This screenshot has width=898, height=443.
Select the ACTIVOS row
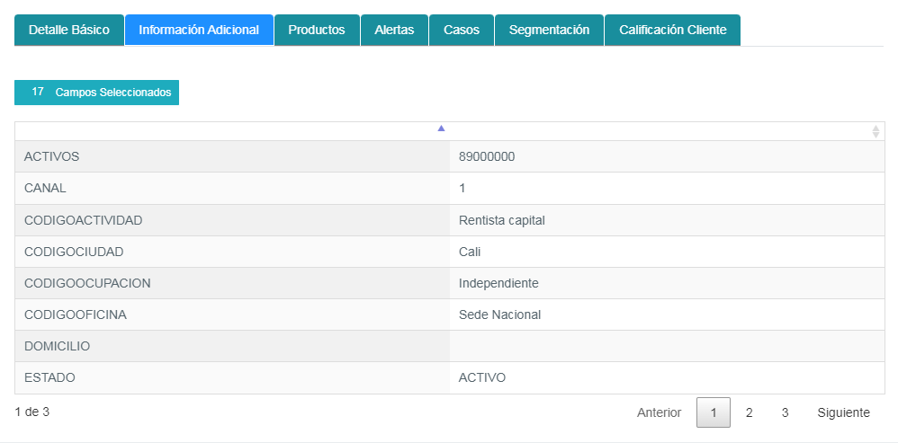52,156
